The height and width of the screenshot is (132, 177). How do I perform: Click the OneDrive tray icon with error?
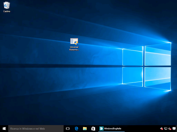click(162, 129)
